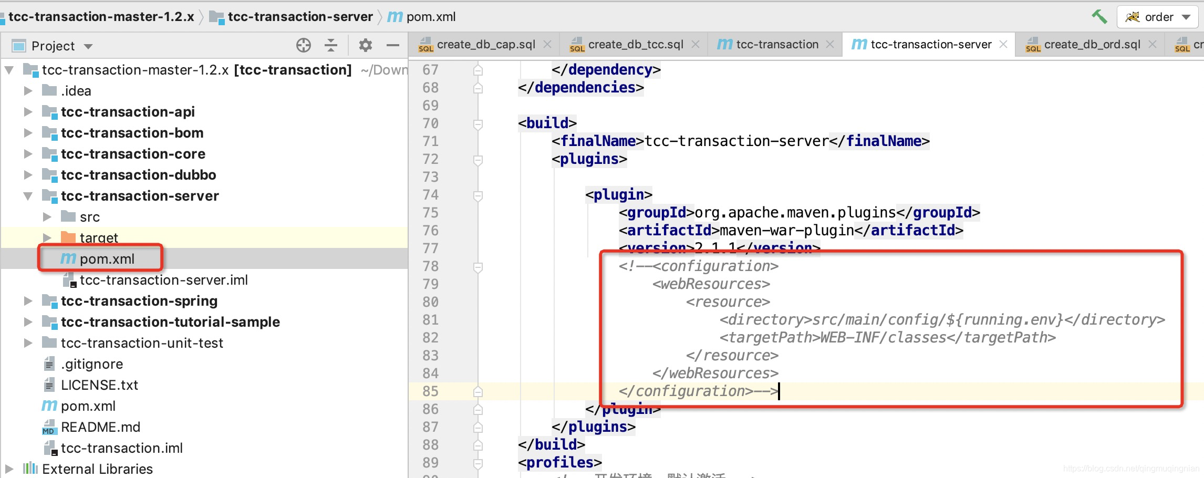Screen dimensions: 1204x478
Task: Fold the profiles tag at line 89
Action: click(x=478, y=464)
